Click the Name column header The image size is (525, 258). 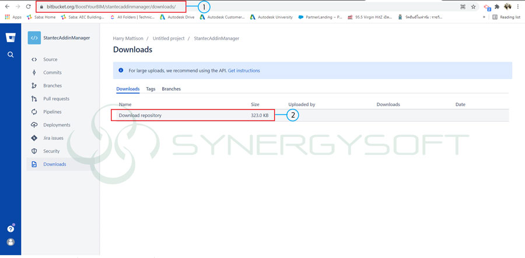tap(125, 105)
